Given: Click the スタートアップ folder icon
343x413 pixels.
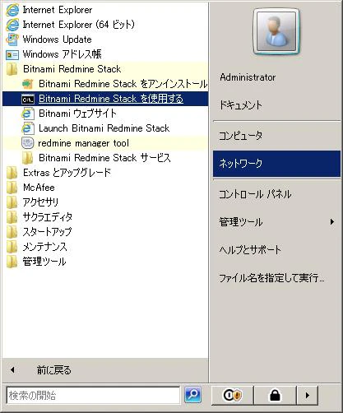Looking at the screenshot, I should tap(12, 232).
